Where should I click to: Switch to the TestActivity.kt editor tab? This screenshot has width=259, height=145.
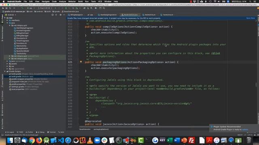pyautogui.click(x=168, y=15)
